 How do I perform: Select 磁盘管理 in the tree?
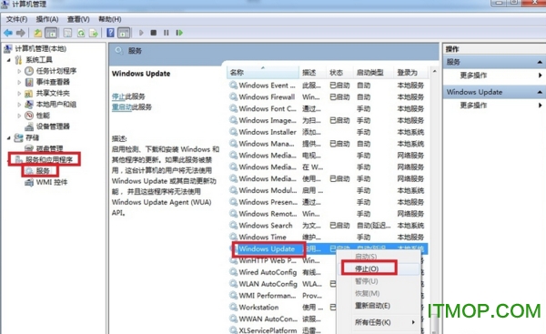click(49, 148)
